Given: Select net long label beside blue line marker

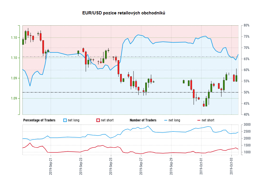Looking at the screenshot, I should 174,120.
